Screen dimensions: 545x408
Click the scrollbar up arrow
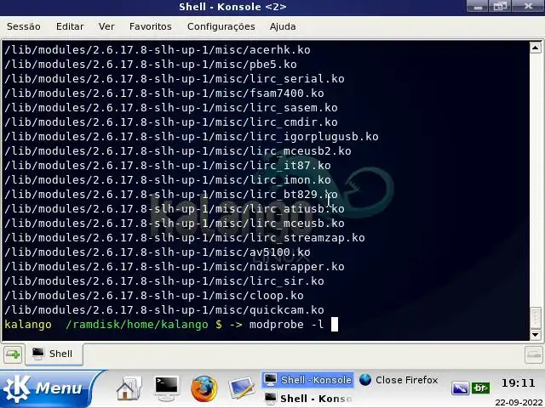pyautogui.click(x=536, y=48)
